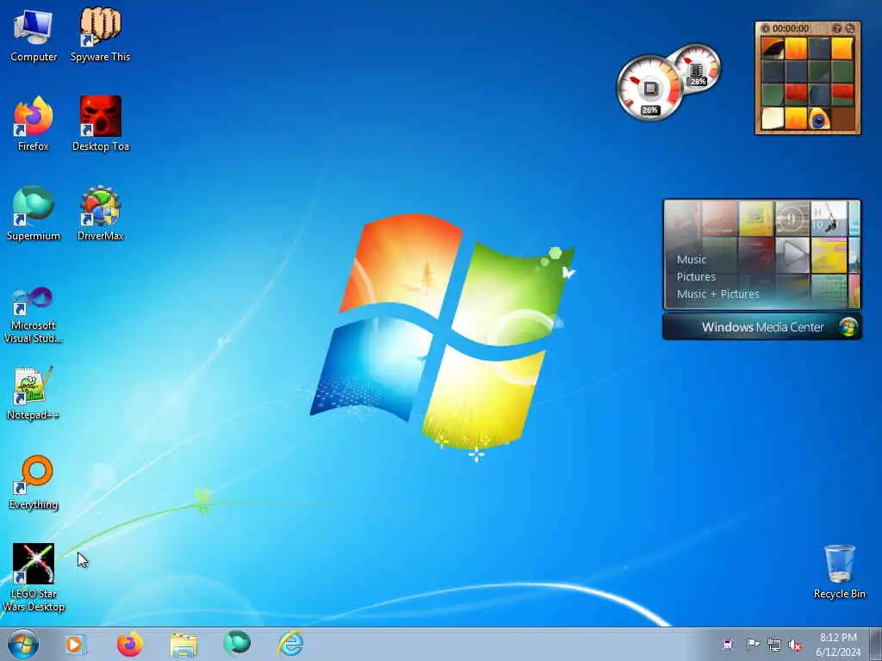Open Windows Explorer from the taskbar
882x661 pixels.
tap(183, 645)
